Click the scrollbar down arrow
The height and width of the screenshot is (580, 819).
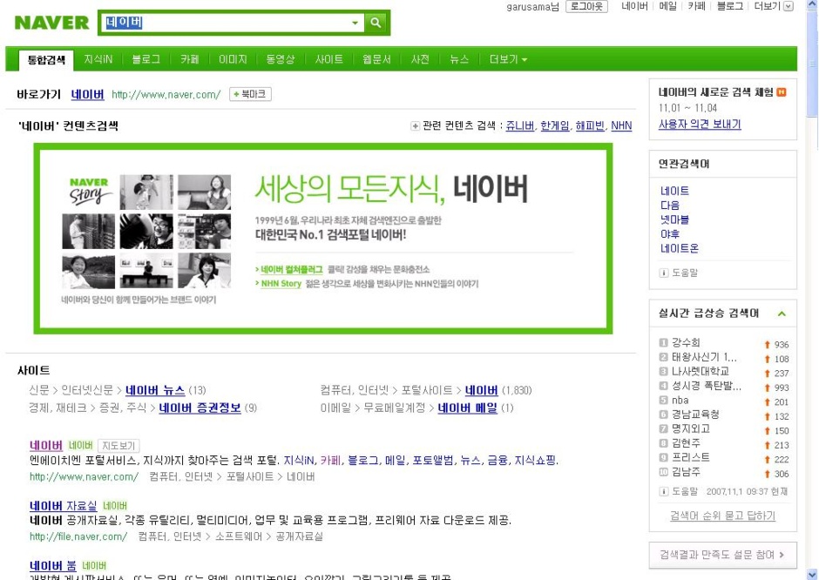coord(813,573)
